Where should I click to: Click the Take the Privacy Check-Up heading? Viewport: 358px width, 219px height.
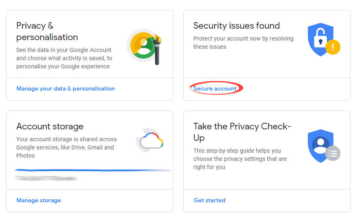click(242, 132)
